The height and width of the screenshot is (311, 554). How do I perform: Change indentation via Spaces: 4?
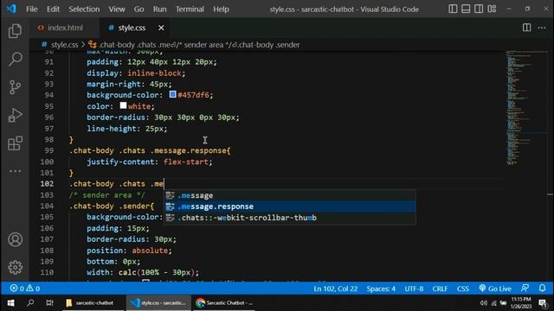click(381, 289)
